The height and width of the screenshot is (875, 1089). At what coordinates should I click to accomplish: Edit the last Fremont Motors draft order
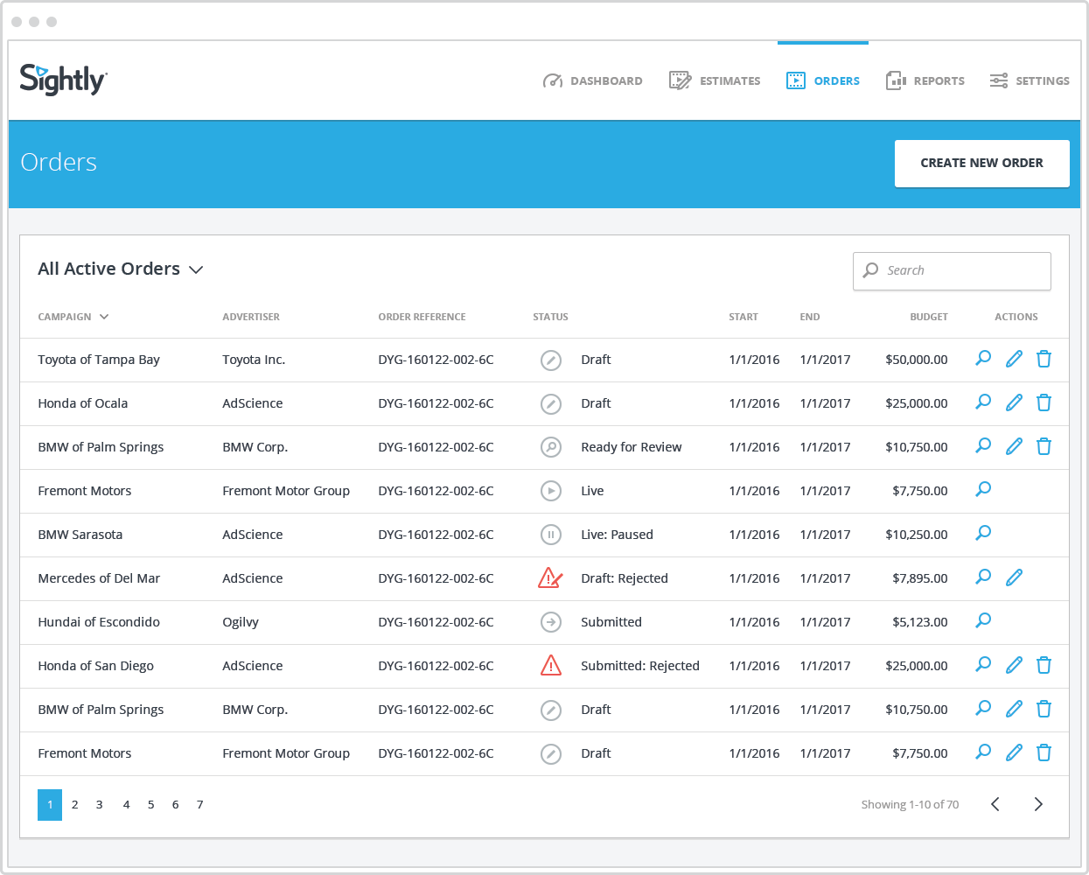1014,752
